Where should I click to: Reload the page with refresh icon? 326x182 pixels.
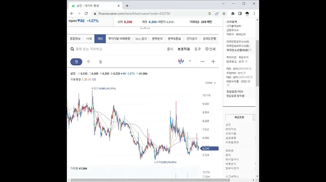coord(86,14)
